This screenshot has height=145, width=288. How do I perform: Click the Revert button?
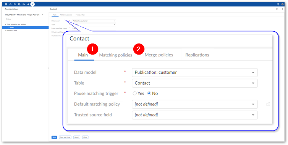77,137
